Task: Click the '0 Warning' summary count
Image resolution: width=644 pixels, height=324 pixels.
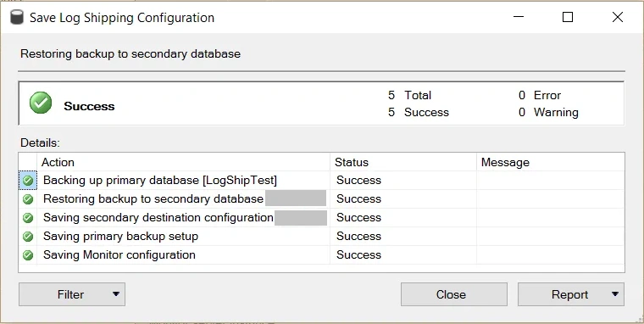Action: pos(548,113)
